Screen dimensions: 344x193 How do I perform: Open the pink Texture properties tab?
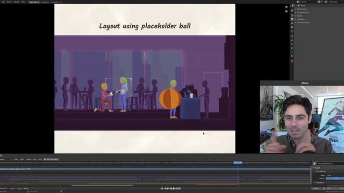[292, 61]
